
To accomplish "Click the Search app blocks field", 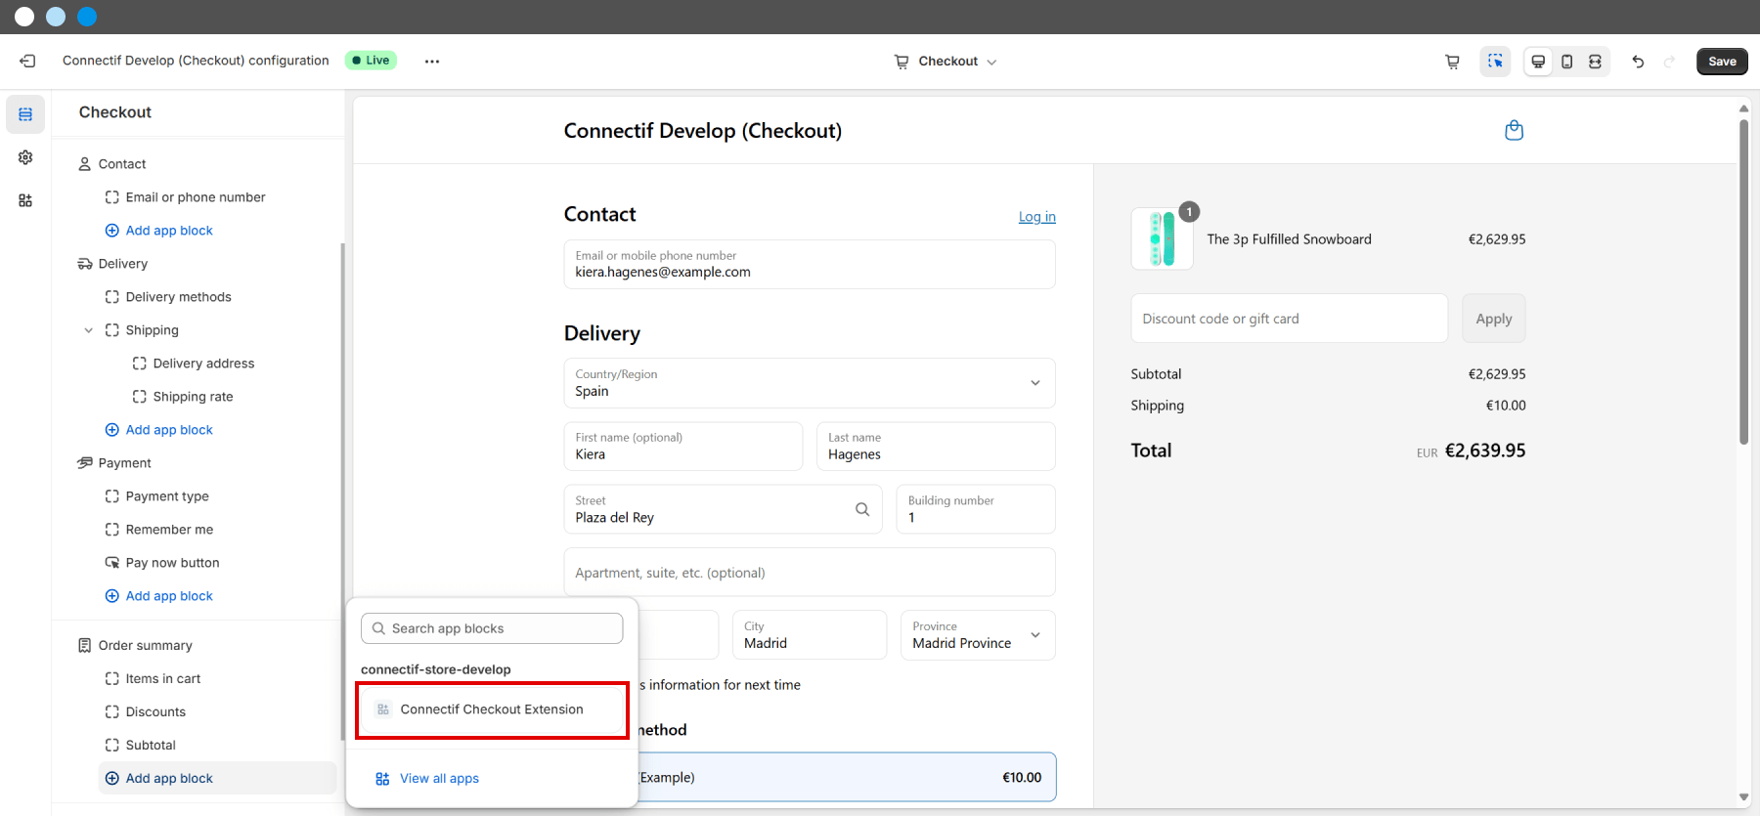I will [492, 628].
